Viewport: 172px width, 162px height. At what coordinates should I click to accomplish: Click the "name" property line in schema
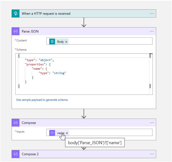pos(40,69)
